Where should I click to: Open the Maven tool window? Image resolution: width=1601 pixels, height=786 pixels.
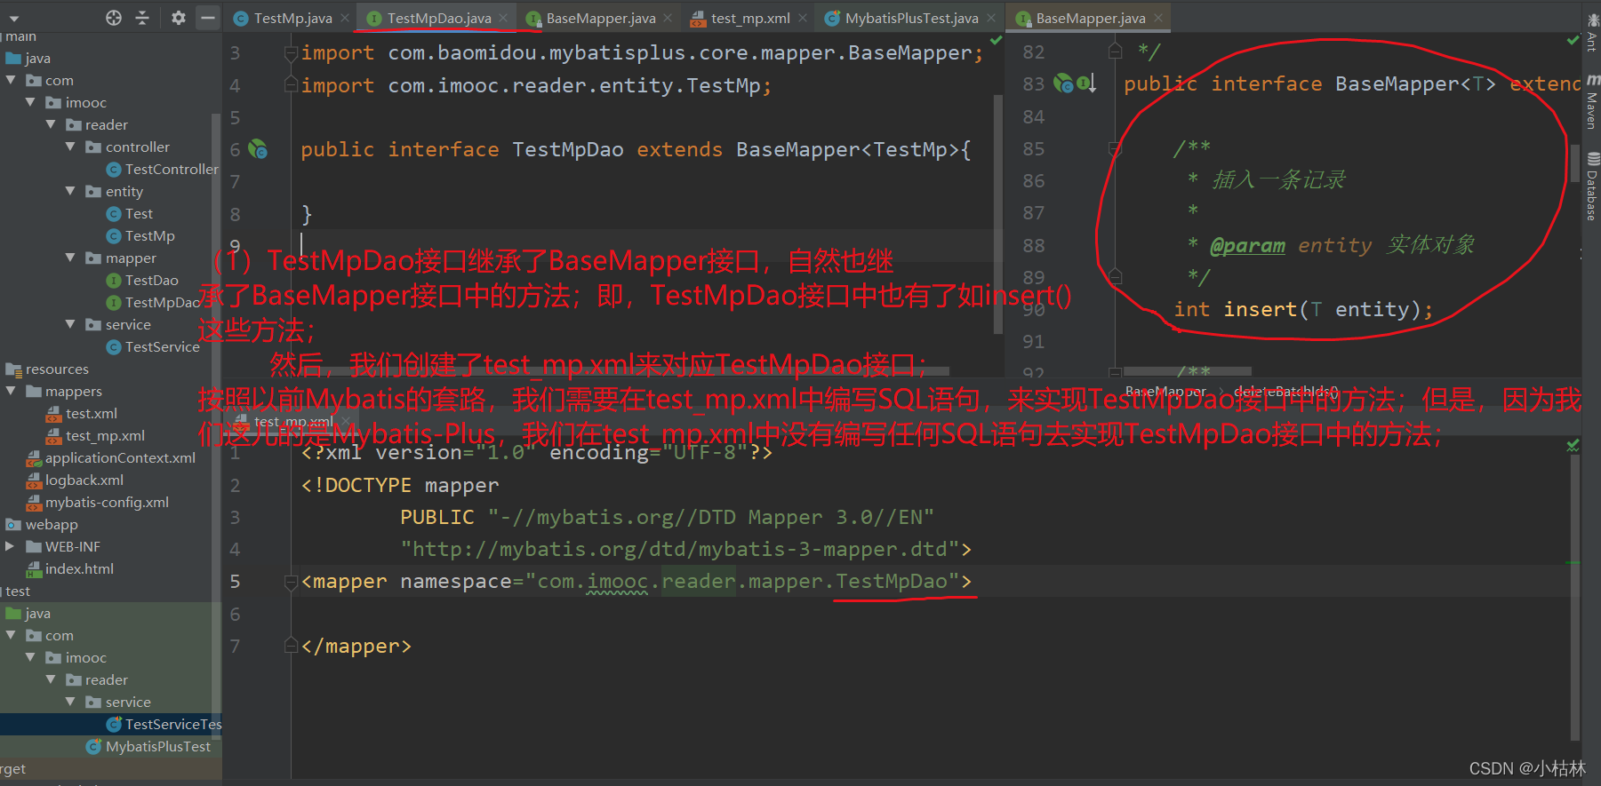1592,104
